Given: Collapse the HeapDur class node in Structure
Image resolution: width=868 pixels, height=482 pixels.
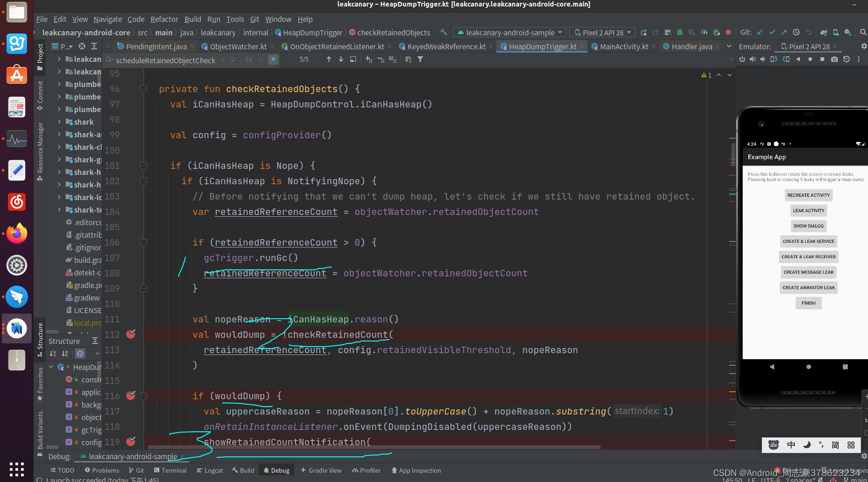Looking at the screenshot, I should click(51, 367).
